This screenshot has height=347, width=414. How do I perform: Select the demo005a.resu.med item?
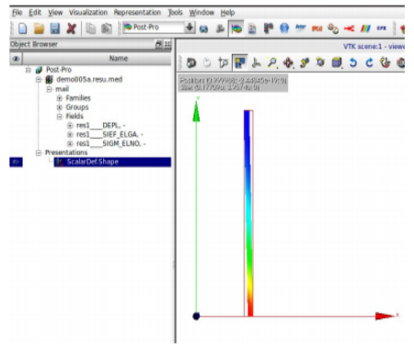tap(89, 80)
